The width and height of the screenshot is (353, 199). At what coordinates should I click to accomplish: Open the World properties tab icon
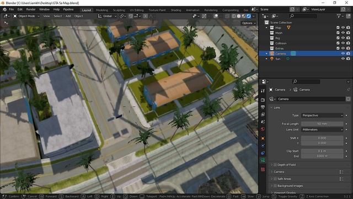tap(263, 129)
